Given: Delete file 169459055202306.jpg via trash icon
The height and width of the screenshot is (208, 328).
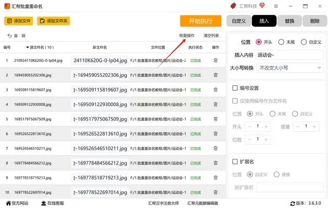Looking at the screenshot, I should click(x=215, y=75).
